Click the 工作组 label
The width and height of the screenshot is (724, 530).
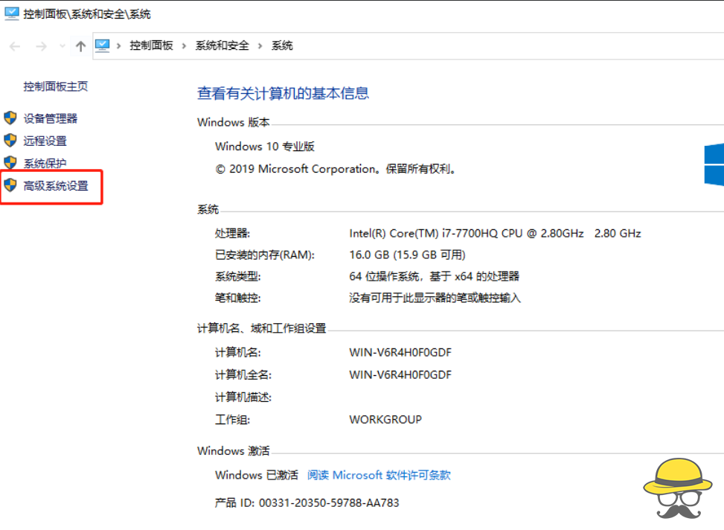[x=232, y=420]
